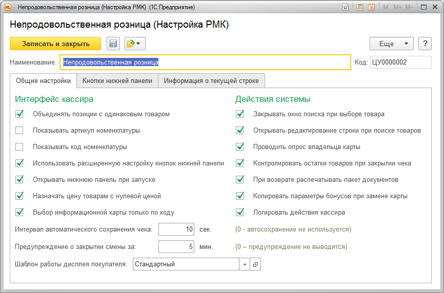Open the green-arrow folder dropdown
Screen dimensions: 444x293
tap(135, 44)
